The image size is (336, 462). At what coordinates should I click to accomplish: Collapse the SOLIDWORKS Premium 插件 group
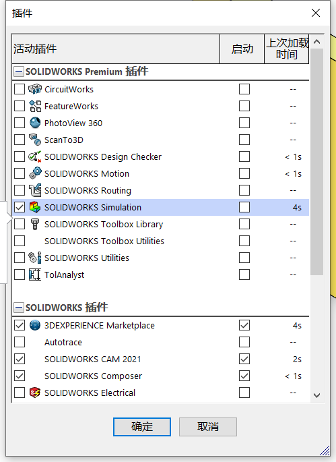(19, 71)
